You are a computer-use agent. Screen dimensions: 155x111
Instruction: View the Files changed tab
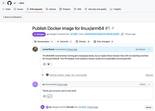(103, 42)
